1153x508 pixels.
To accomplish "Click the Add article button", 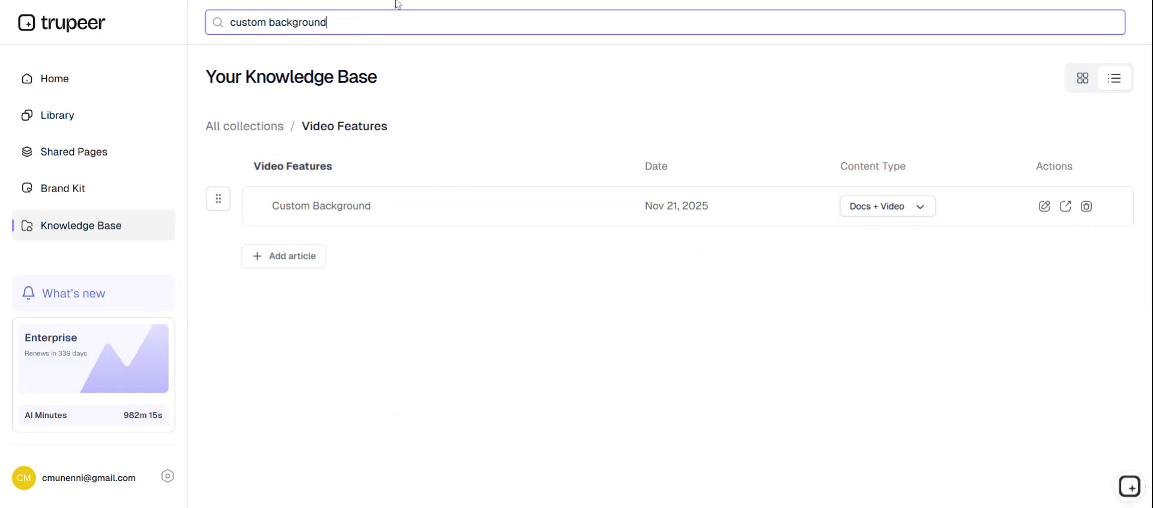I will pos(283,256).
